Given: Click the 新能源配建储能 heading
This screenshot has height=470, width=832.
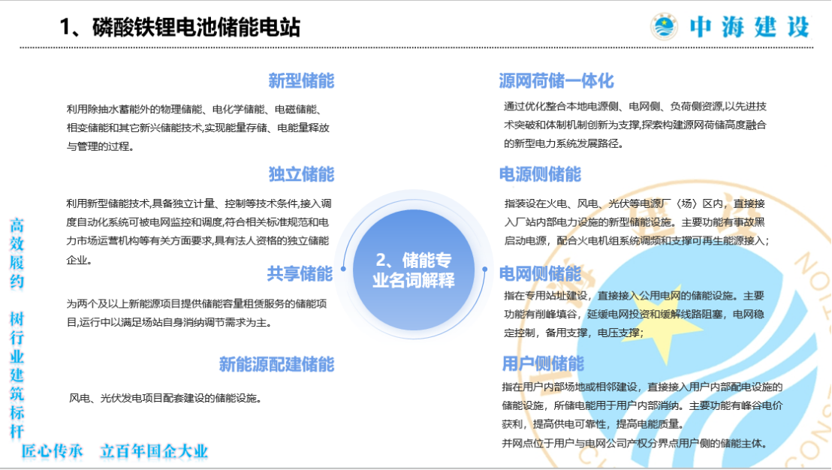Looking at the screenshot, I should (276, 364).
